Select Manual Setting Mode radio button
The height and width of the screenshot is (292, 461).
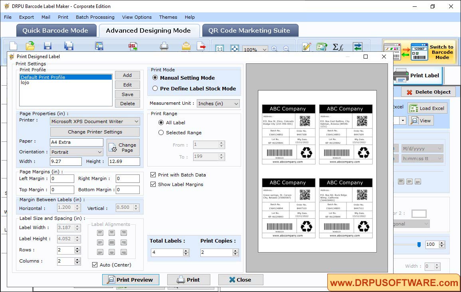pyautogui.click(x=155, y=78)
